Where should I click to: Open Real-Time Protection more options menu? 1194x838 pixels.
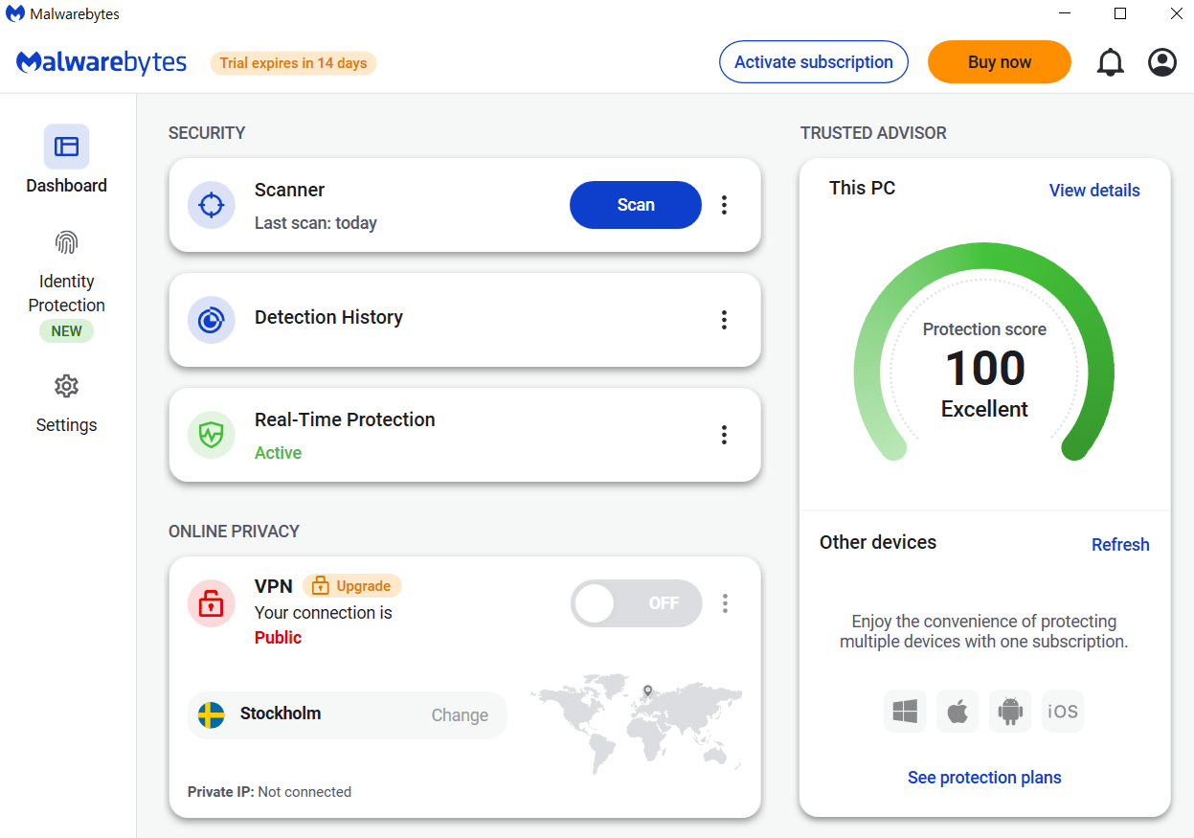click(724, 435)
